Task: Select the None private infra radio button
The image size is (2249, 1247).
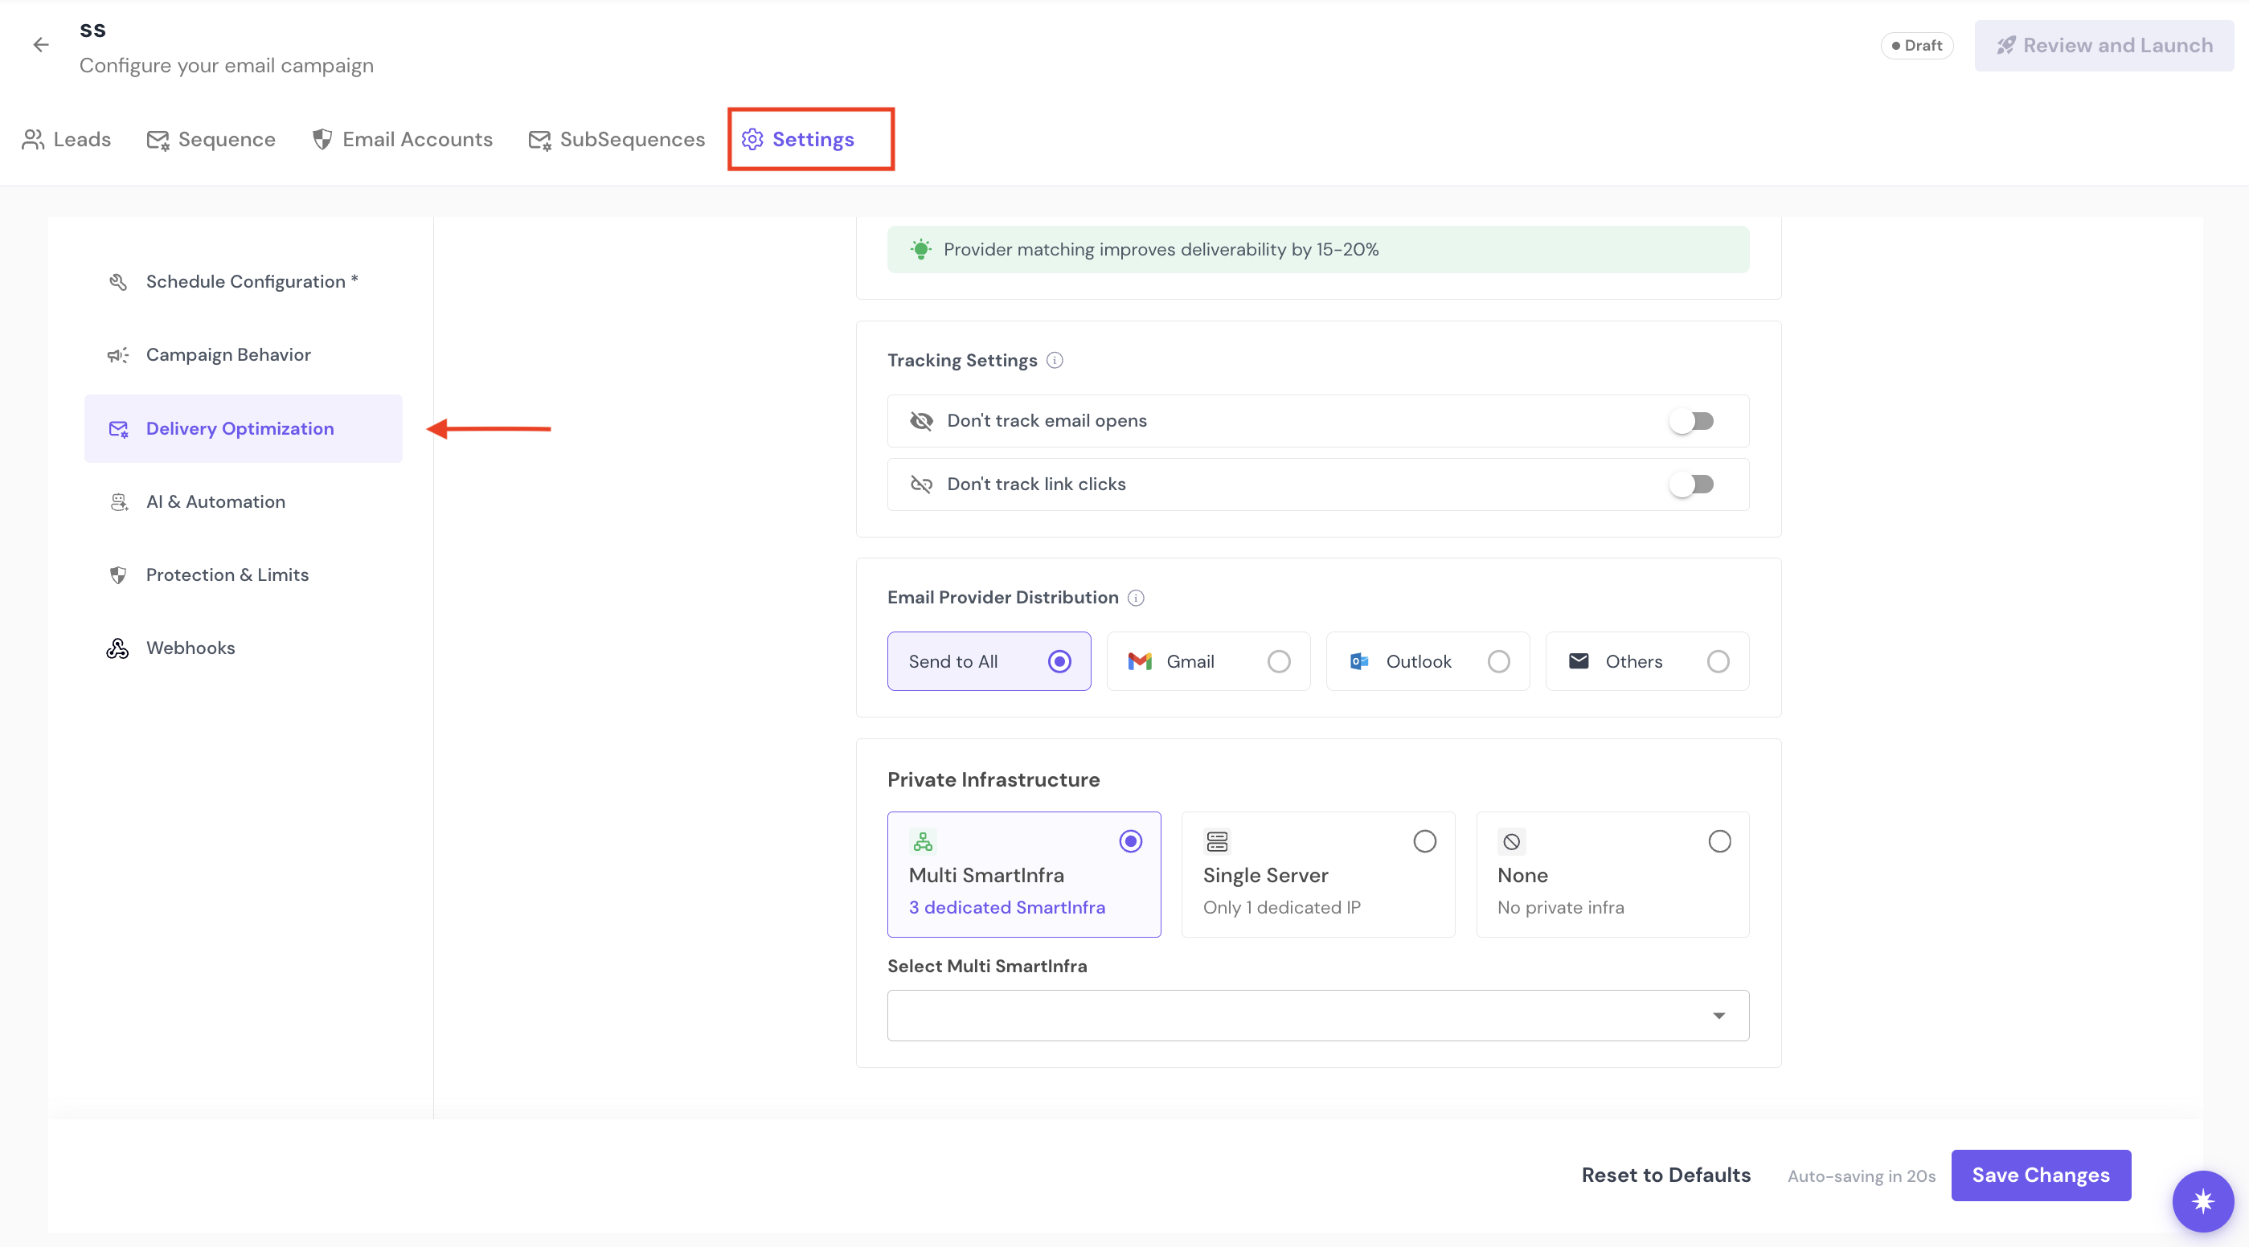Action: click(x=1719, y=841)
